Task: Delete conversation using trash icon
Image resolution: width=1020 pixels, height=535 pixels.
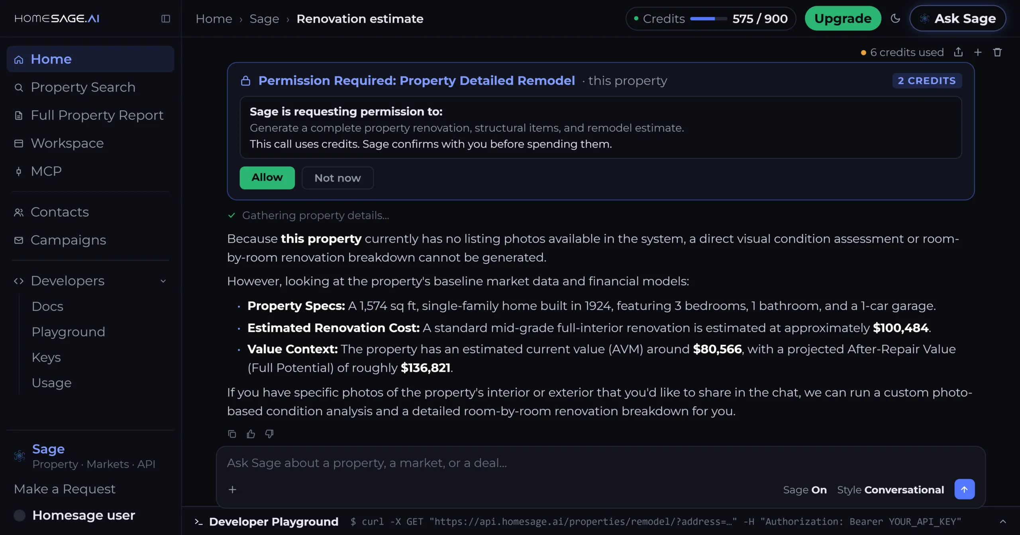Action: (x=997, y=52)
